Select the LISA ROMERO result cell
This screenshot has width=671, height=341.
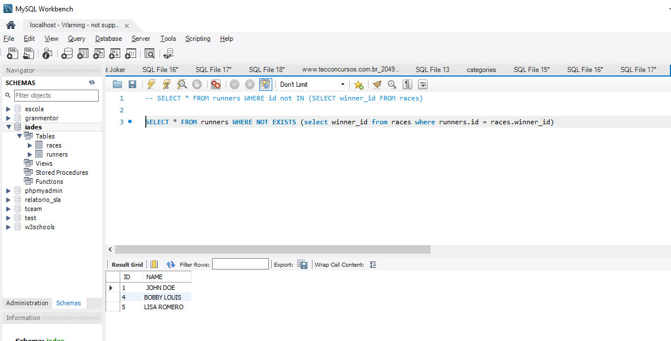tap(167, 307)
